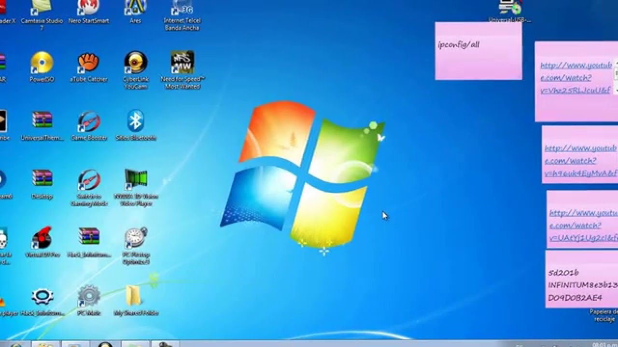This screenshot has width=618, height=347.
Task: Open aTube Catcher shortcut
Action: click(x=89, y=67)
